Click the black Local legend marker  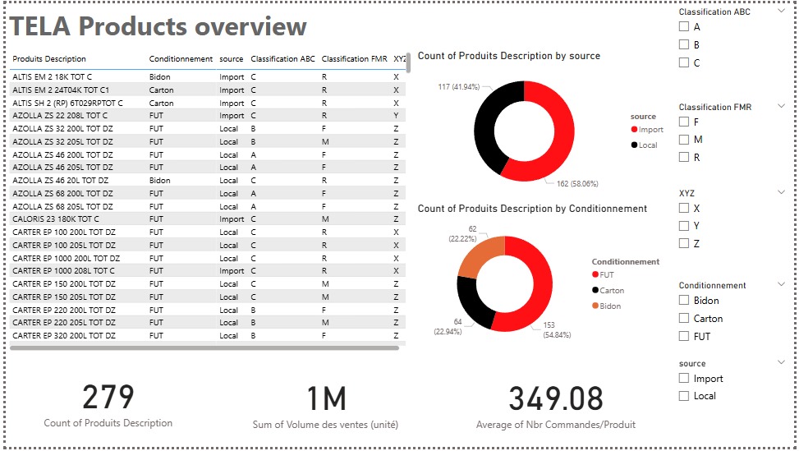click(x=635, y=145)
